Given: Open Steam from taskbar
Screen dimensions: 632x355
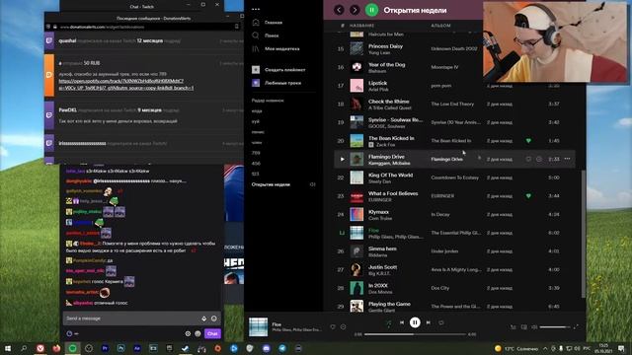Looking at the screenshot, I should [186, 348].
